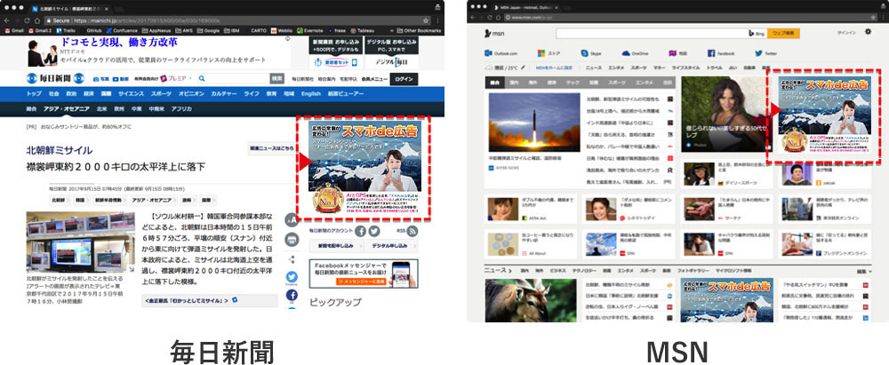Viewport: 889px width, 365px height.
Task: Expand the プレミア dropdown arrow
Action: (x=190, y=79)
